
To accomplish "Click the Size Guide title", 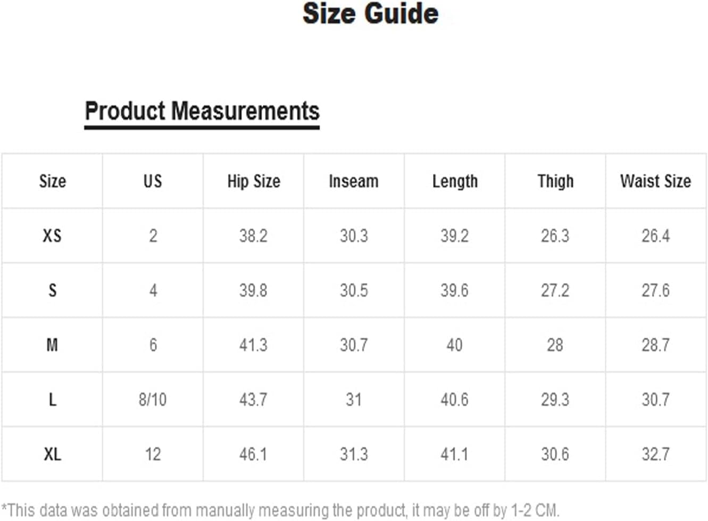I will click(370, 13).
